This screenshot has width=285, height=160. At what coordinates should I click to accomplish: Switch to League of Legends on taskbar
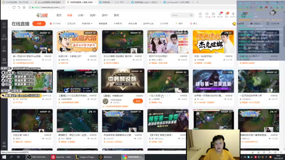85,157
